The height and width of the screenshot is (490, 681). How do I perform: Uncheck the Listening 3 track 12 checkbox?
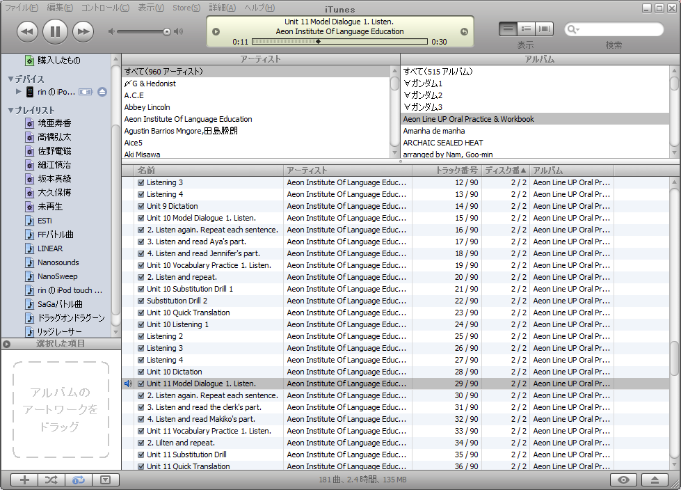pyautogui.click(x=141, y=182)
